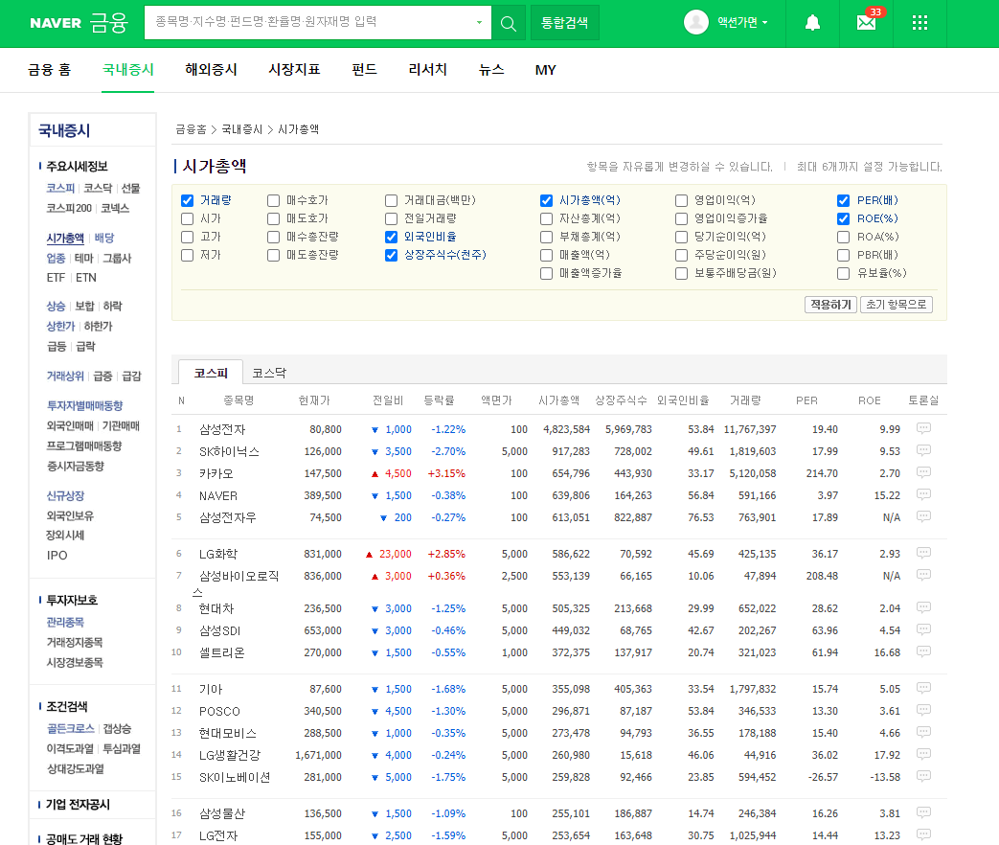Focus the stock name search field

point(312,23)
